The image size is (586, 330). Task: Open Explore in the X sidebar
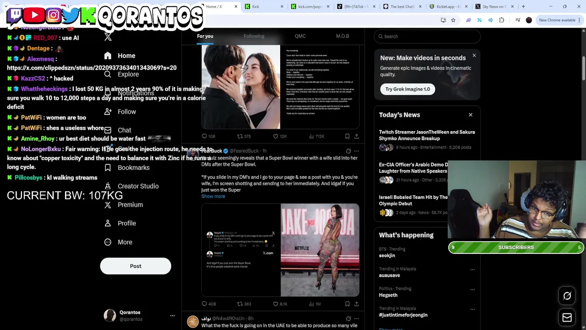pos(121,74)
